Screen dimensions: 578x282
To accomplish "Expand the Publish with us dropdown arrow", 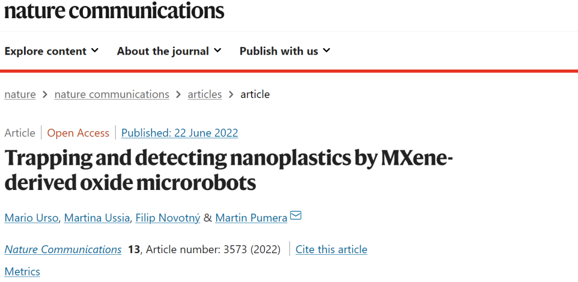I will click(x=326, y=50).
